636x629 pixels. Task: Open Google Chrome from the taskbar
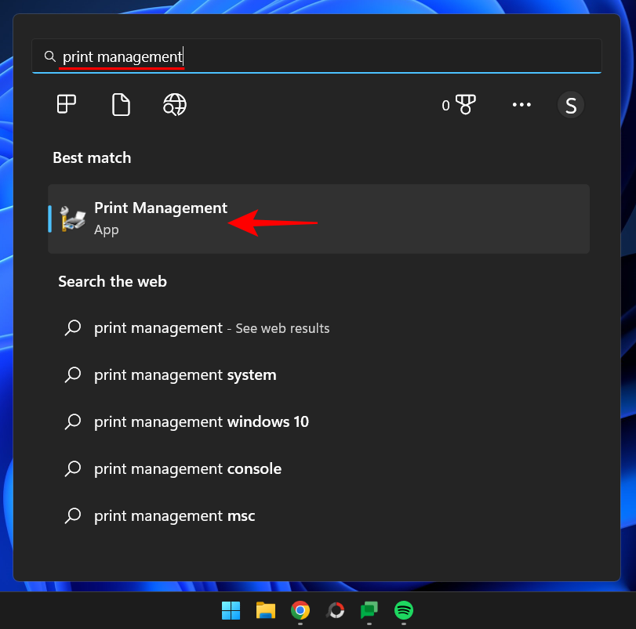300,611
